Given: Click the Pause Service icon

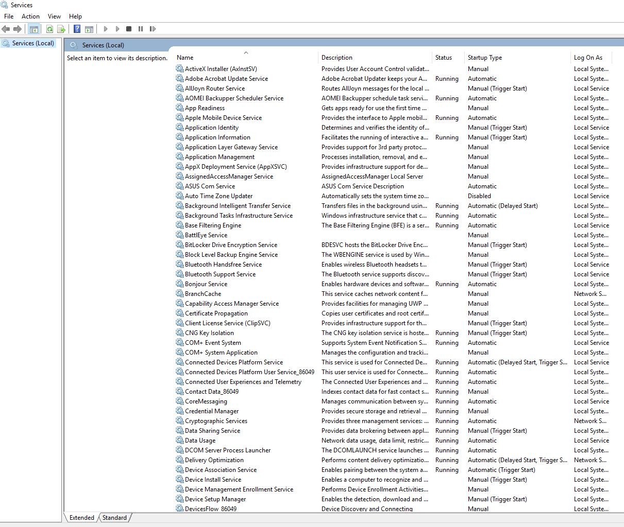Looking at the screenshot, I should click(141, 29).
